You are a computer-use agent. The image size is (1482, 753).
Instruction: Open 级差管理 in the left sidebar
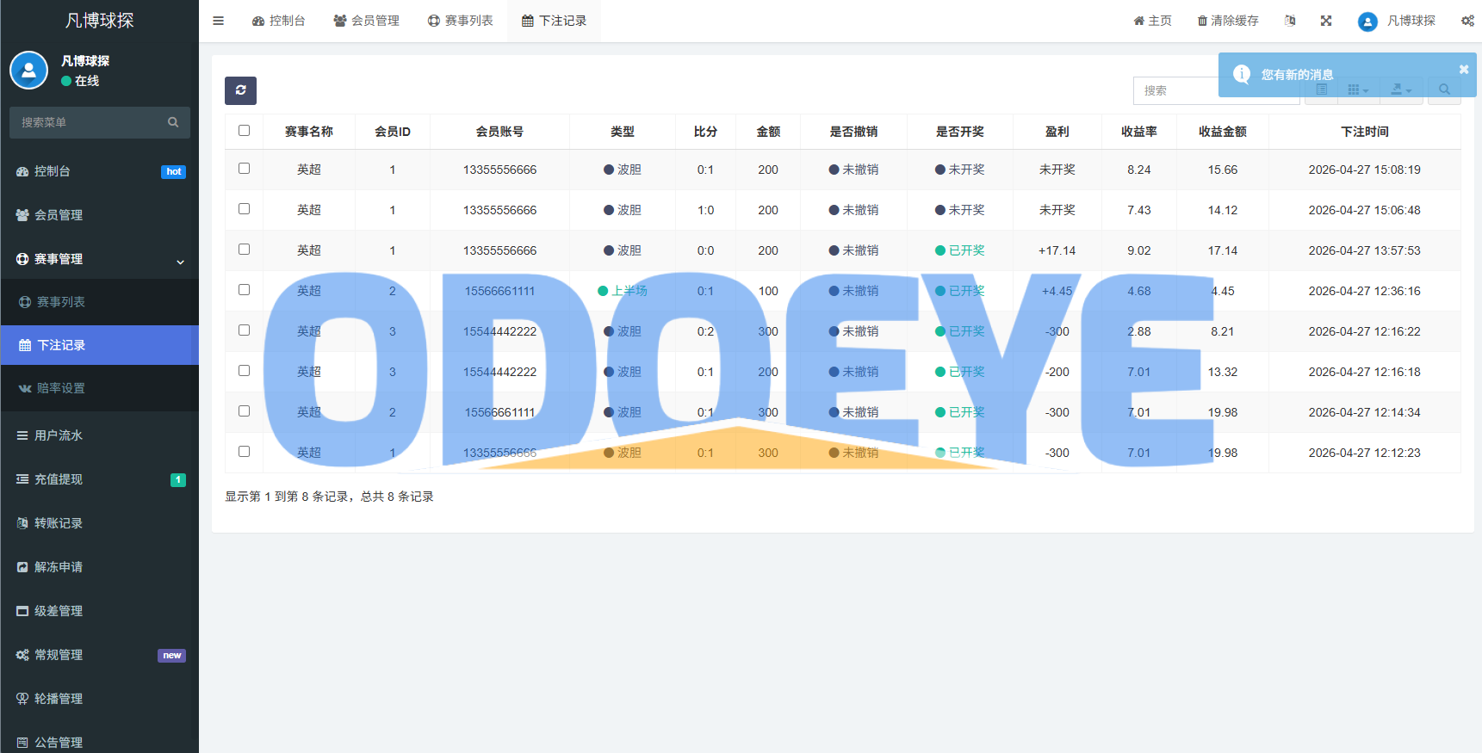pyautogui.click(x=99, y=611)
